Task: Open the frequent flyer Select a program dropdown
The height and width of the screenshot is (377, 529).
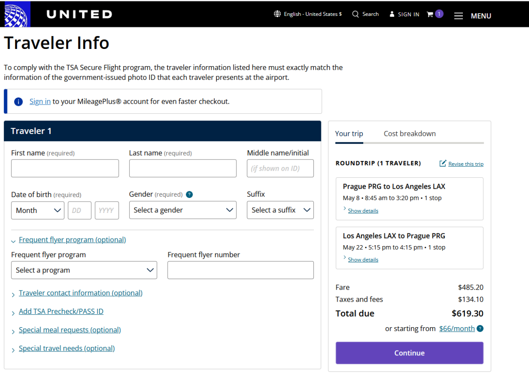Action: 84,270
